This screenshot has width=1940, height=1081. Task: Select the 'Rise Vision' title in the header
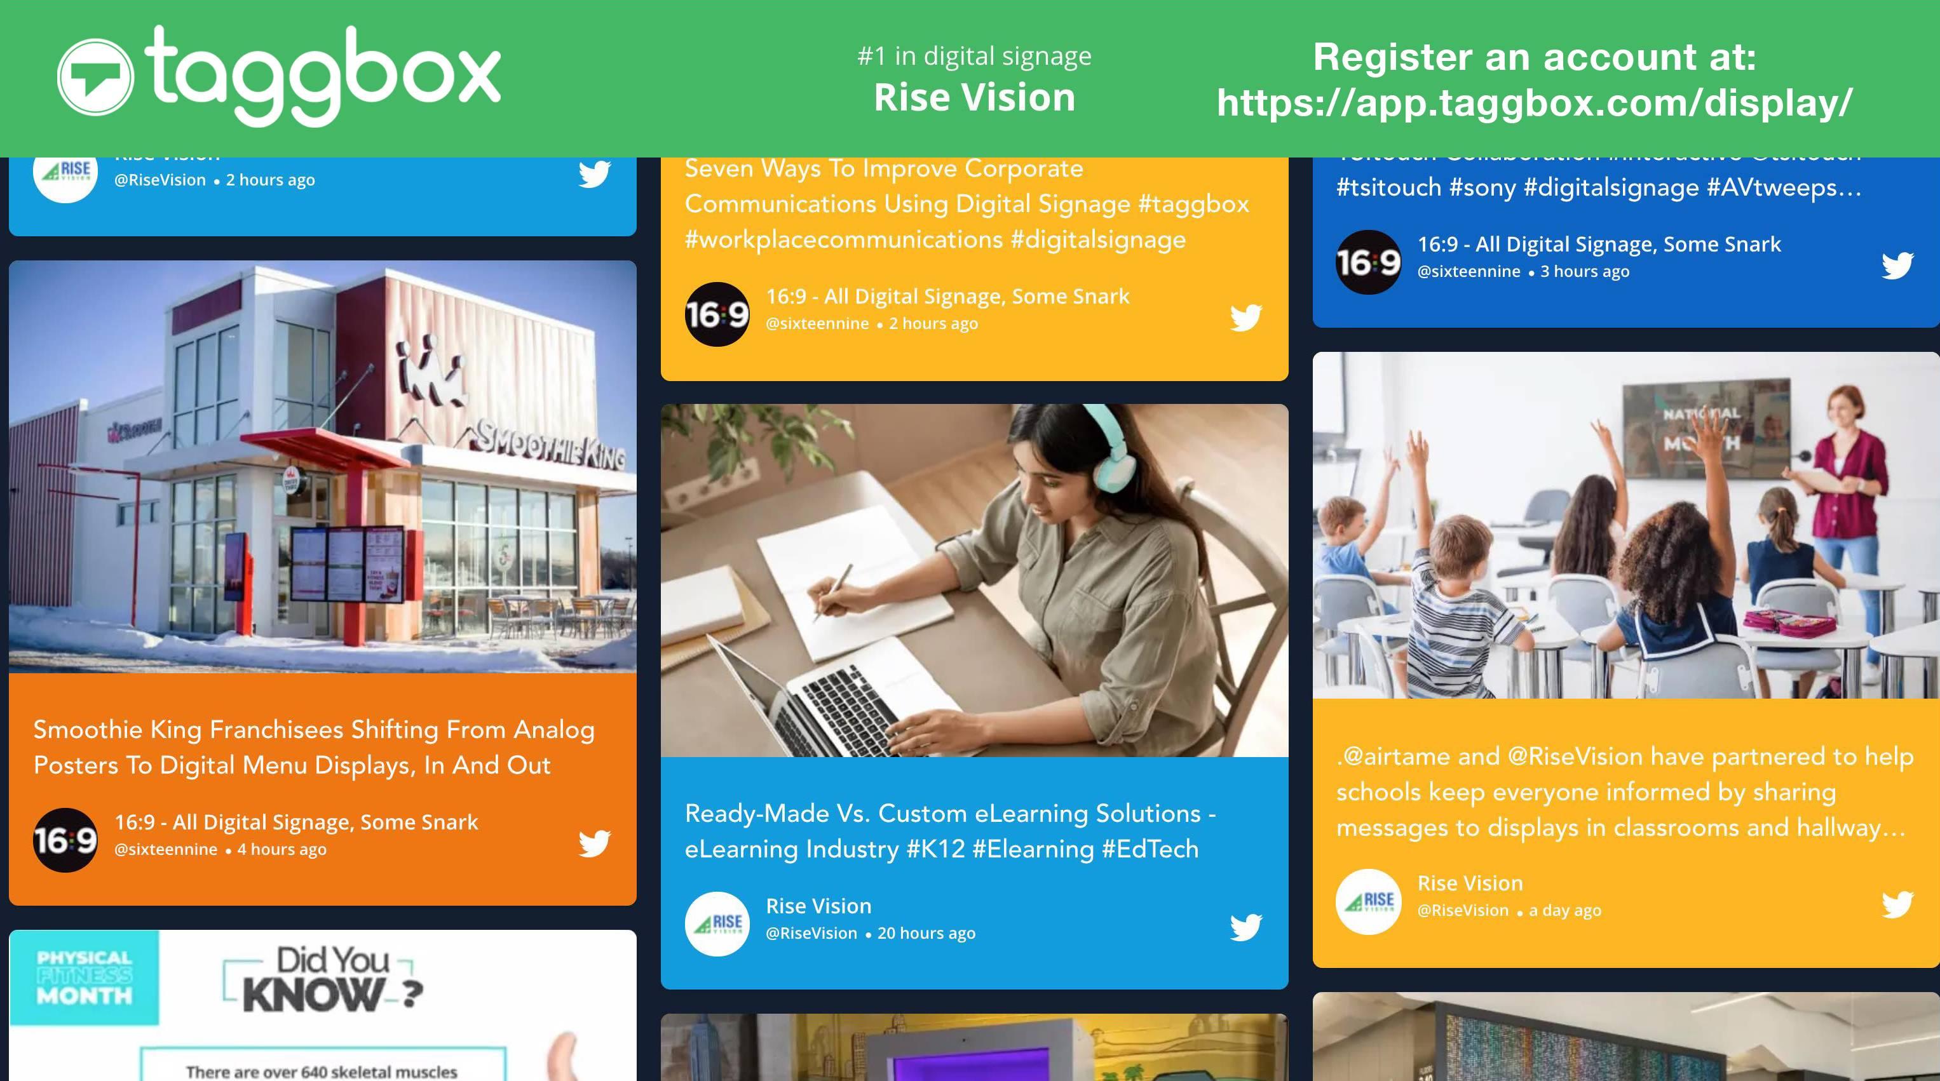click(975, 97)
